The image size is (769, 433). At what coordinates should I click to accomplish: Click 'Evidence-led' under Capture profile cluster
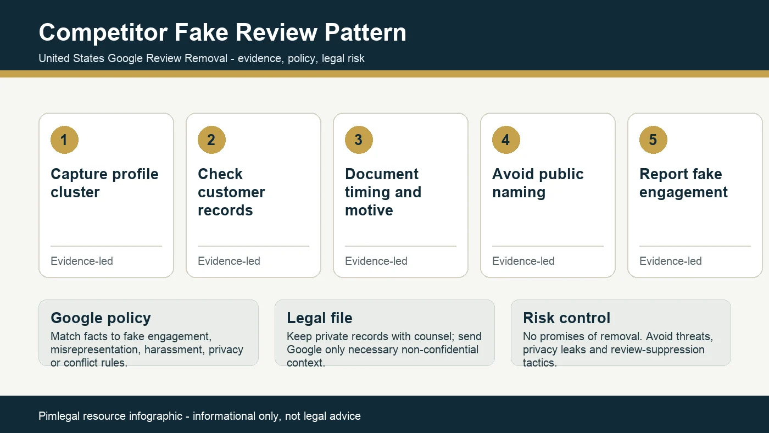tap(82, 261)
